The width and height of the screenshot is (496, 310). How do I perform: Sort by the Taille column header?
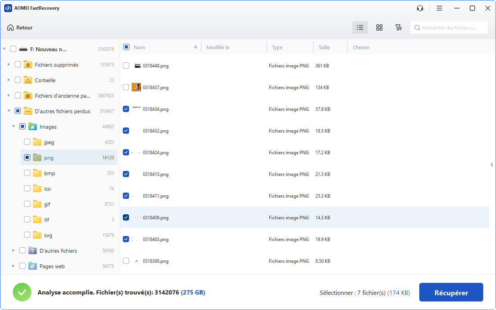click(x=324, y=47)
